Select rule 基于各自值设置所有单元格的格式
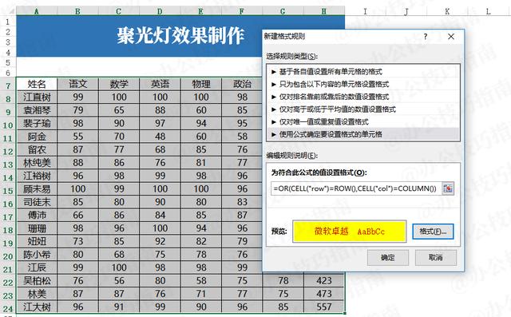Viewport: 511px width, 317px height. point(363,72)
